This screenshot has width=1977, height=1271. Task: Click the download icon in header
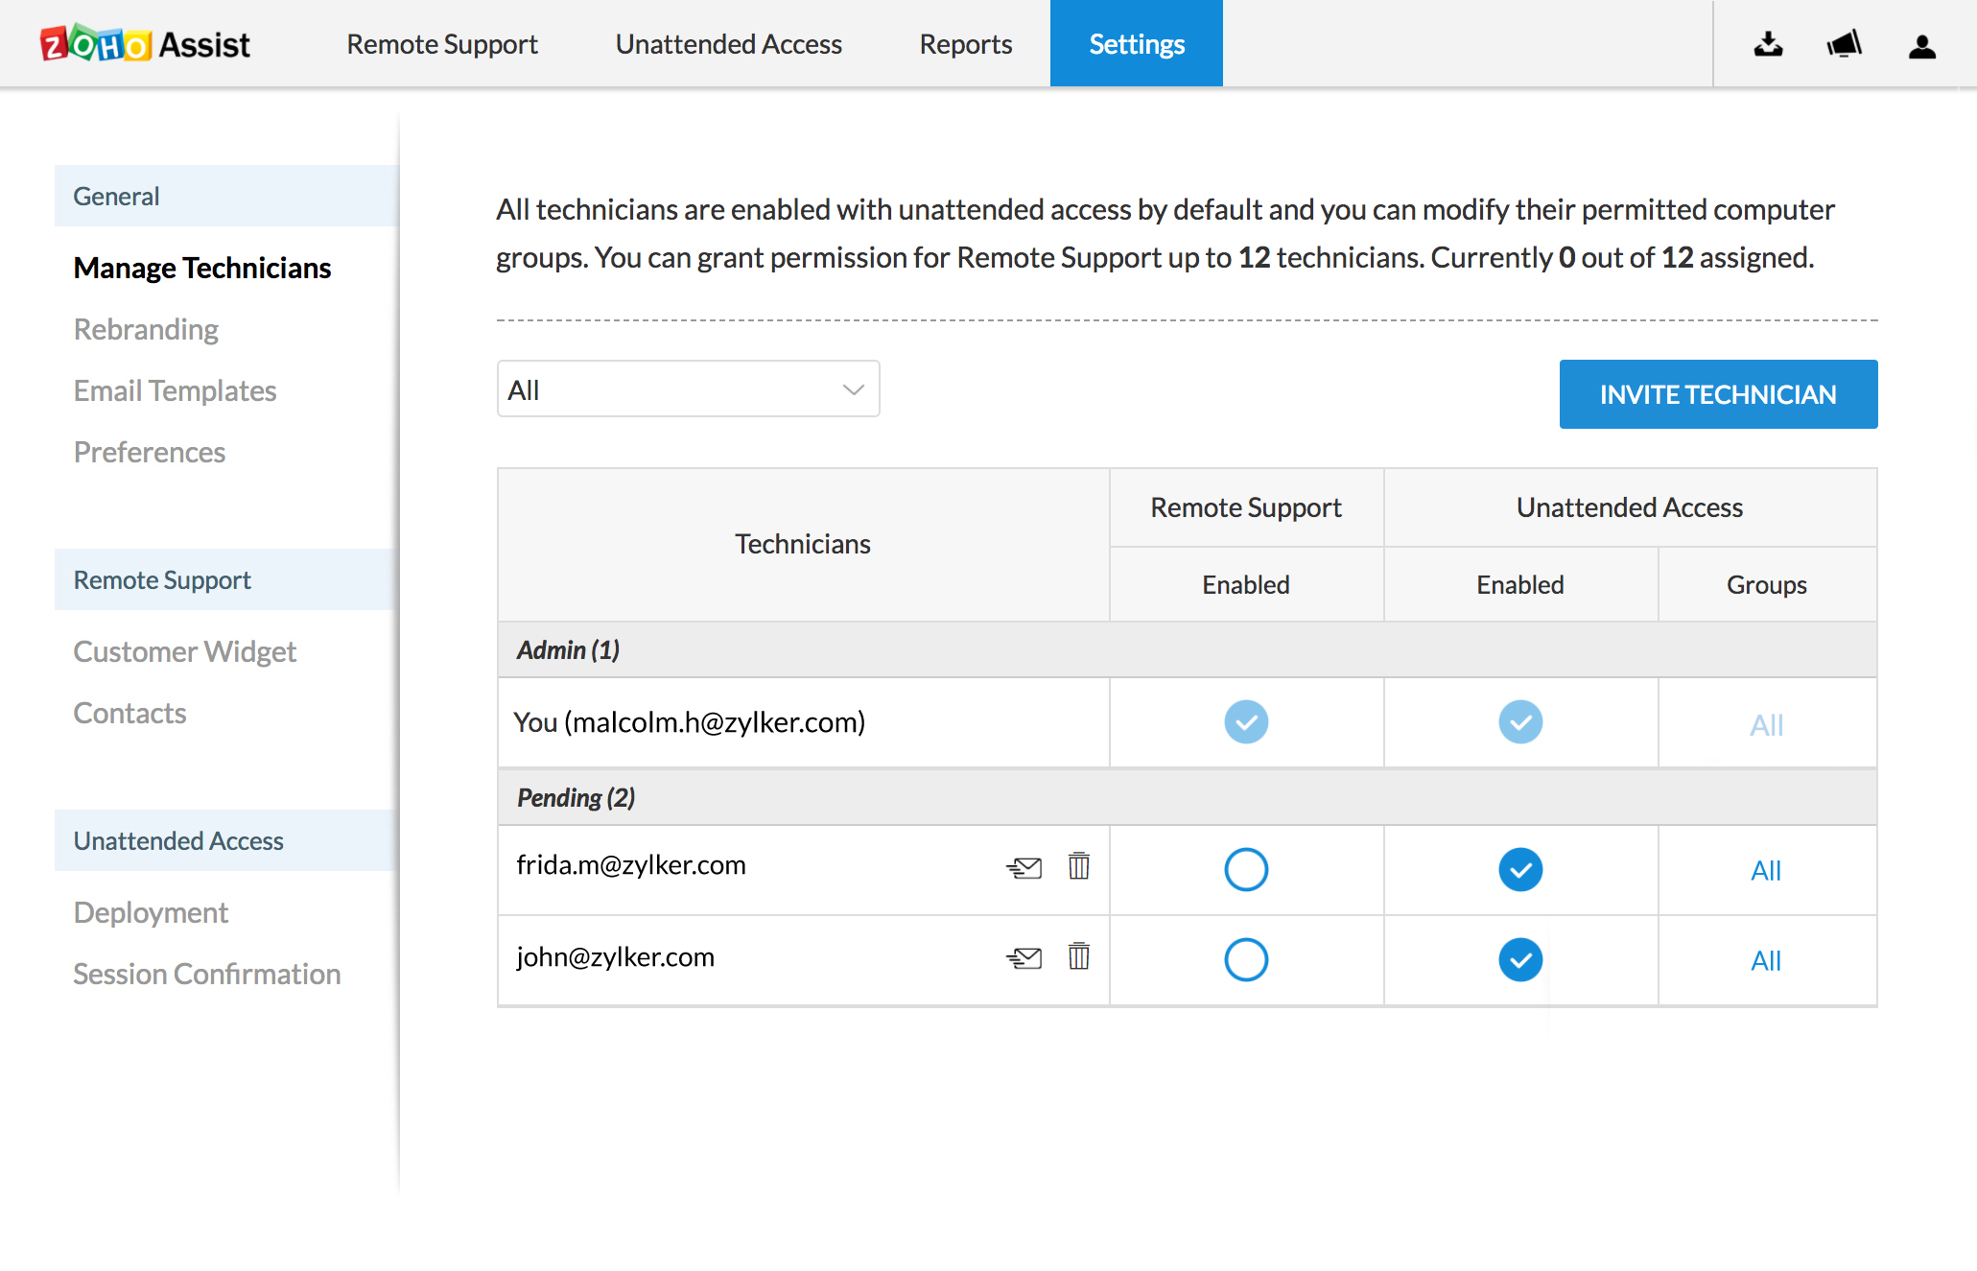(x=1768, y=44)
